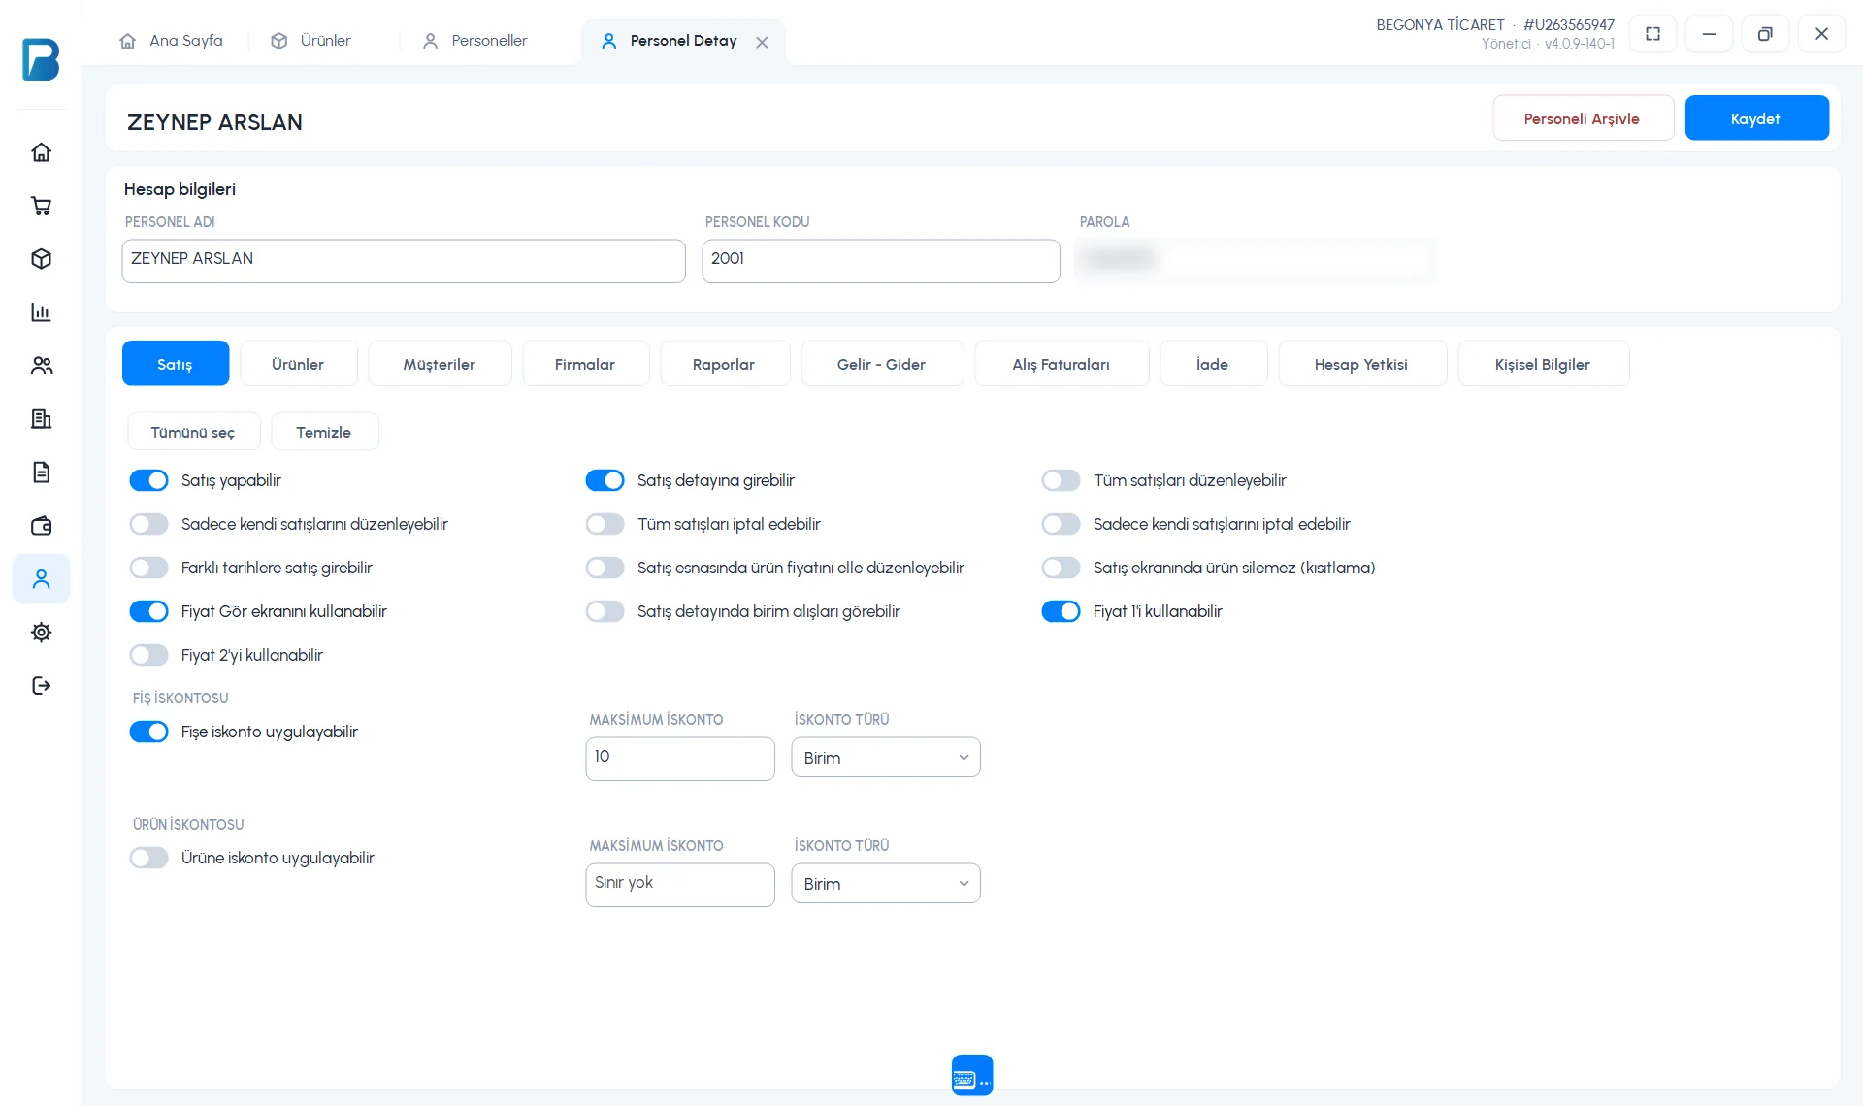Switch to Müşteriler permissions tab
This screenshot has width=1863, height=1106.
[440, 364]
